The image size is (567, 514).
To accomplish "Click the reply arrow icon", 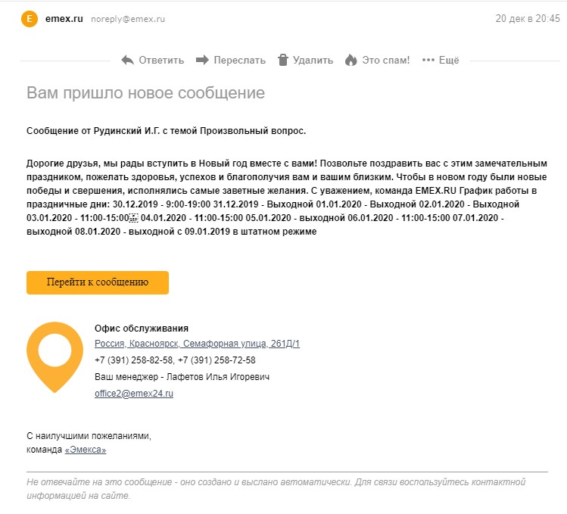I will [127, 60].
